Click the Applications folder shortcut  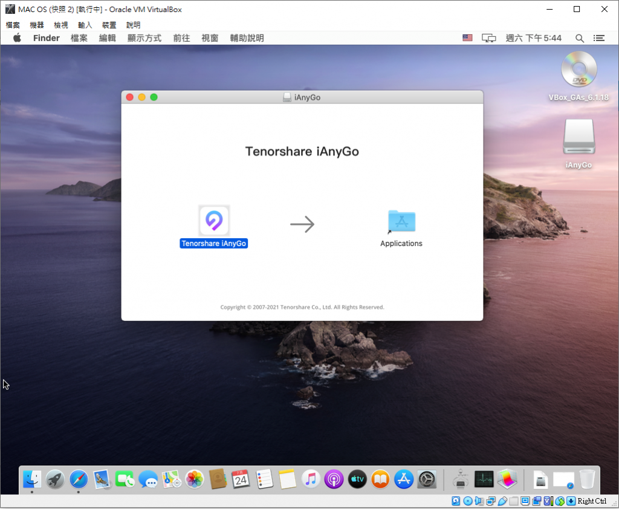pos(401,222)
